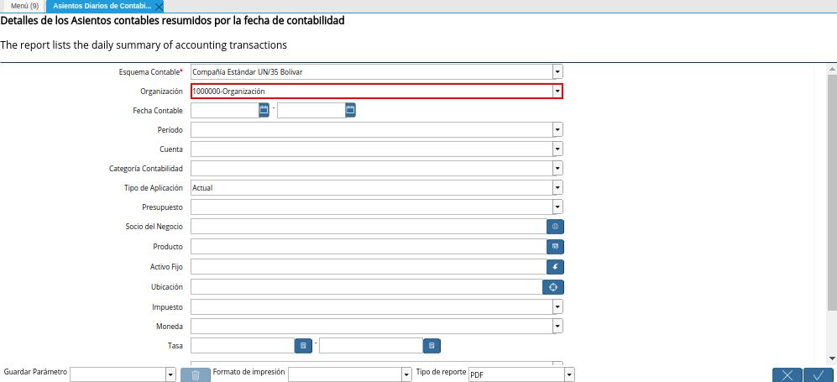This screenshot has height=382, width=837.
Task: Focus Fecha Contable end date field
Action: point(311,111)
